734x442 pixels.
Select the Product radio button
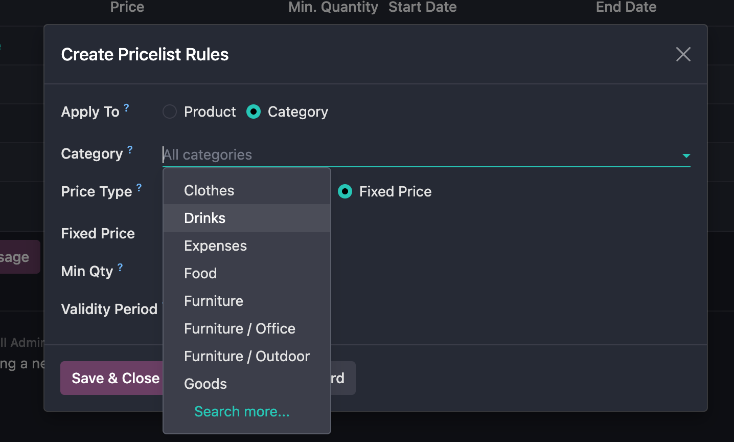pos(169,111)
